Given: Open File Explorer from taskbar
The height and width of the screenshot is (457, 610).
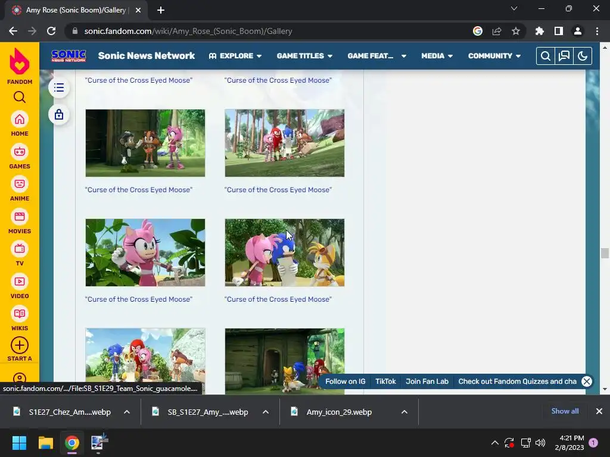Looking at the screenshot, I should pos(45,443).
